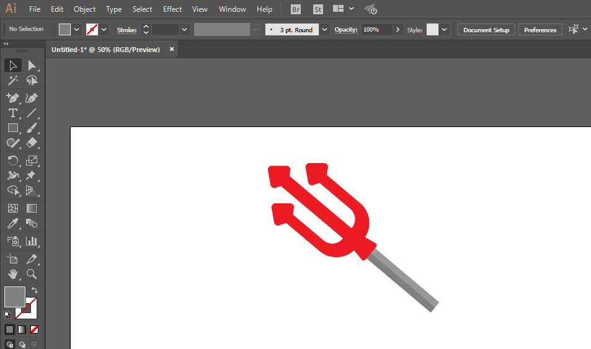The width and height of the screenshot is (591, 349).
Task: Enable Draw Normal mode
Action: 10,345
